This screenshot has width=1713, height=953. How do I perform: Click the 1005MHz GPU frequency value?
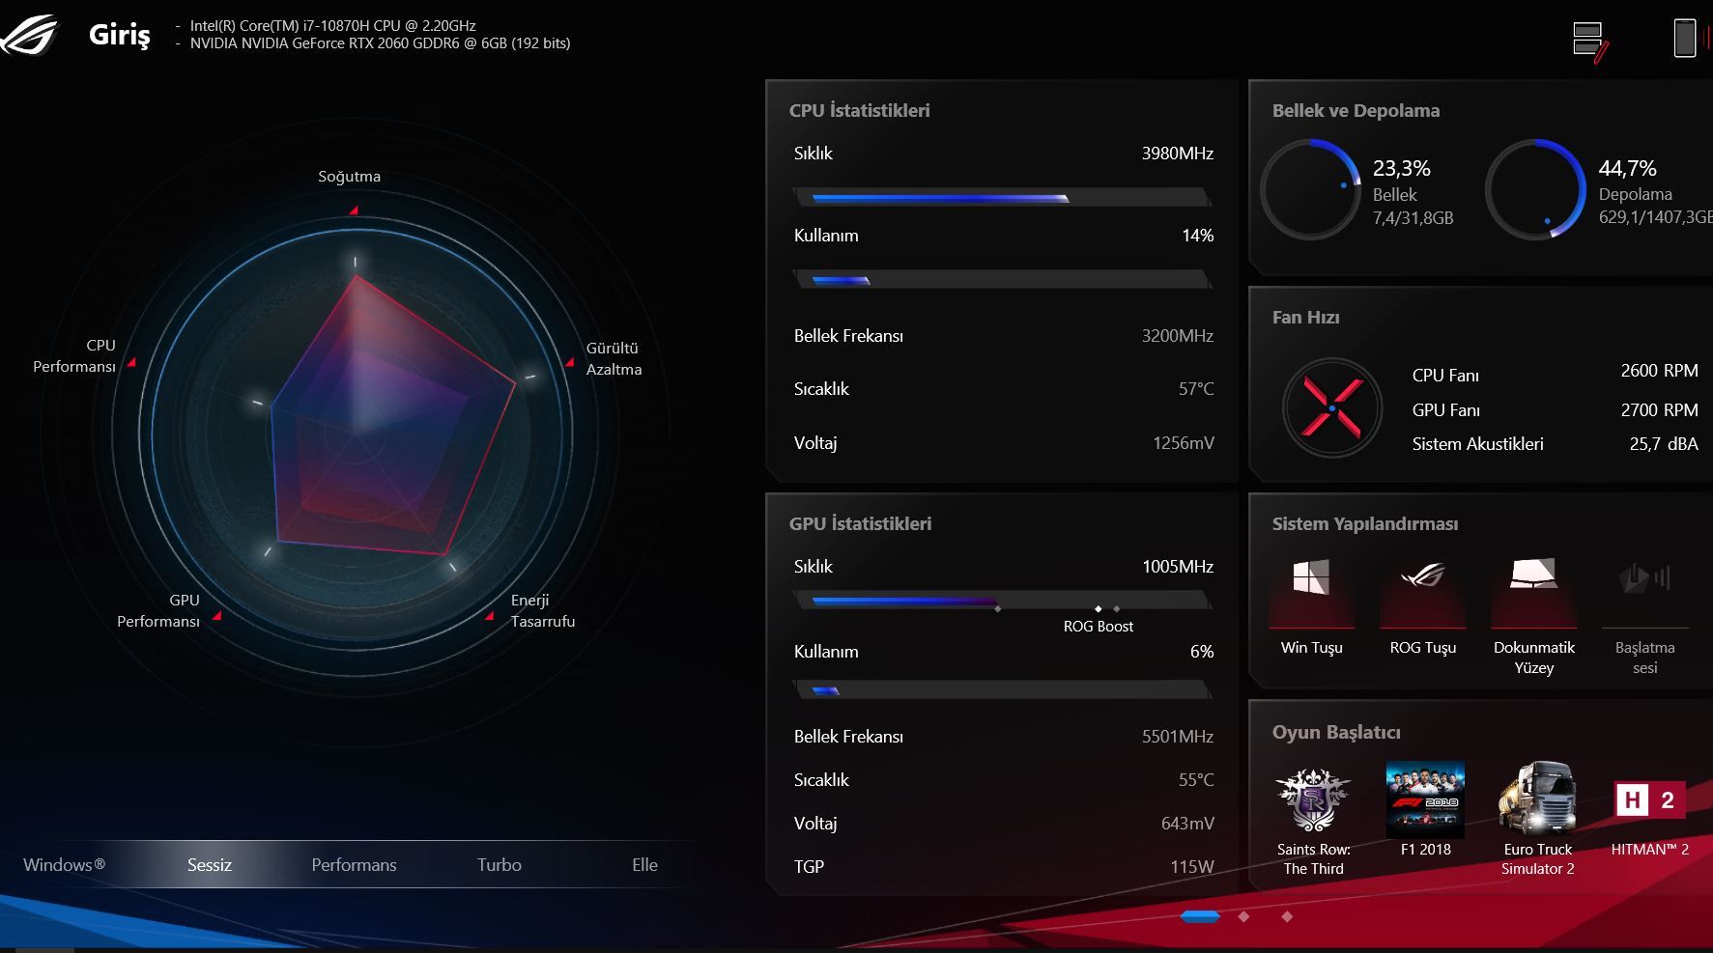[x=1178, y=567]
